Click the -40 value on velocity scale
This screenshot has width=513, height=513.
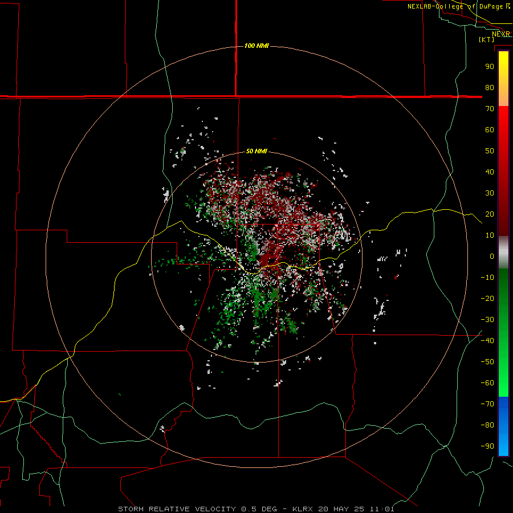point(487,341)
